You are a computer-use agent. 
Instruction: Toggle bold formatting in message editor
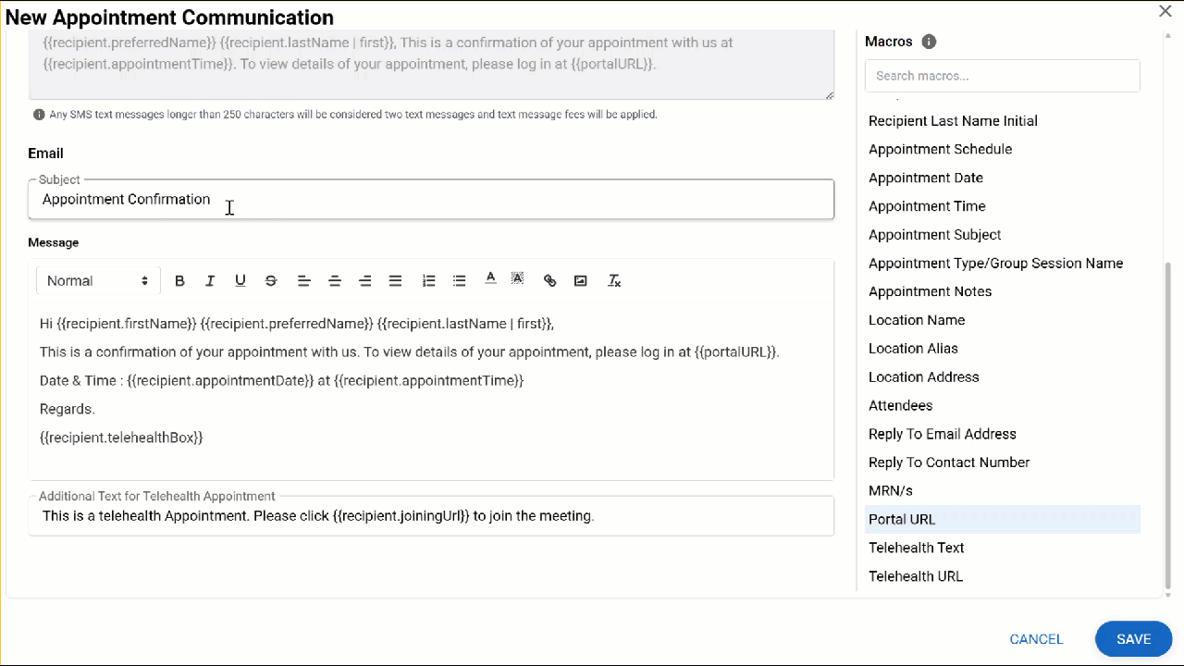click(179, 281)
